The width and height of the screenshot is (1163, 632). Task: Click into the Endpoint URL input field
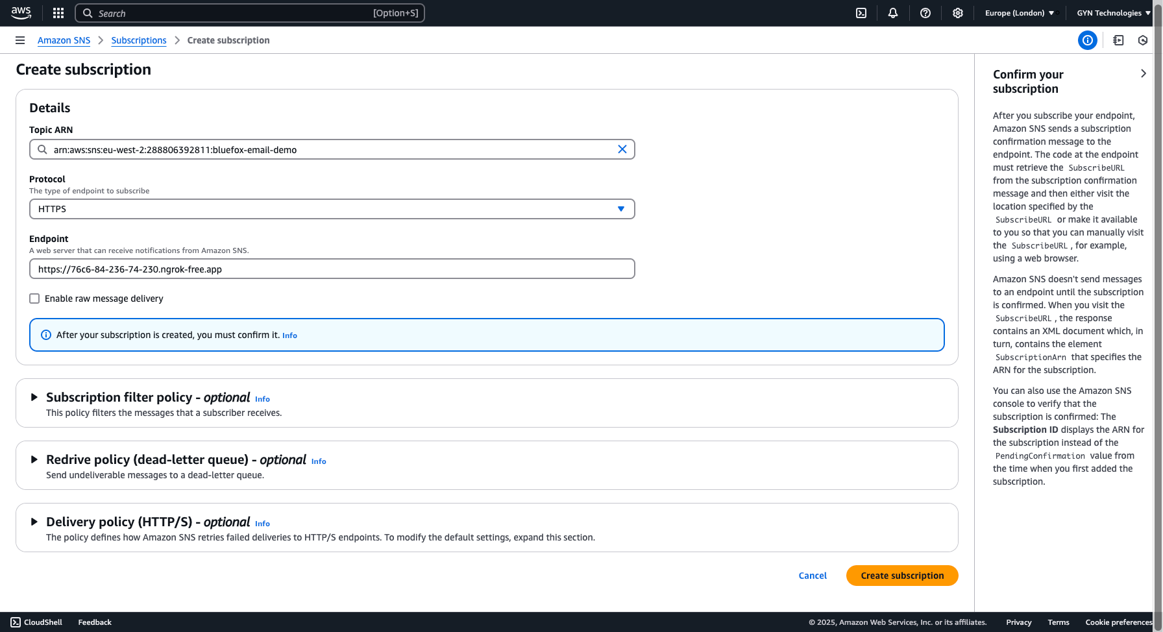pyautogui.click(x=332, y=269)
